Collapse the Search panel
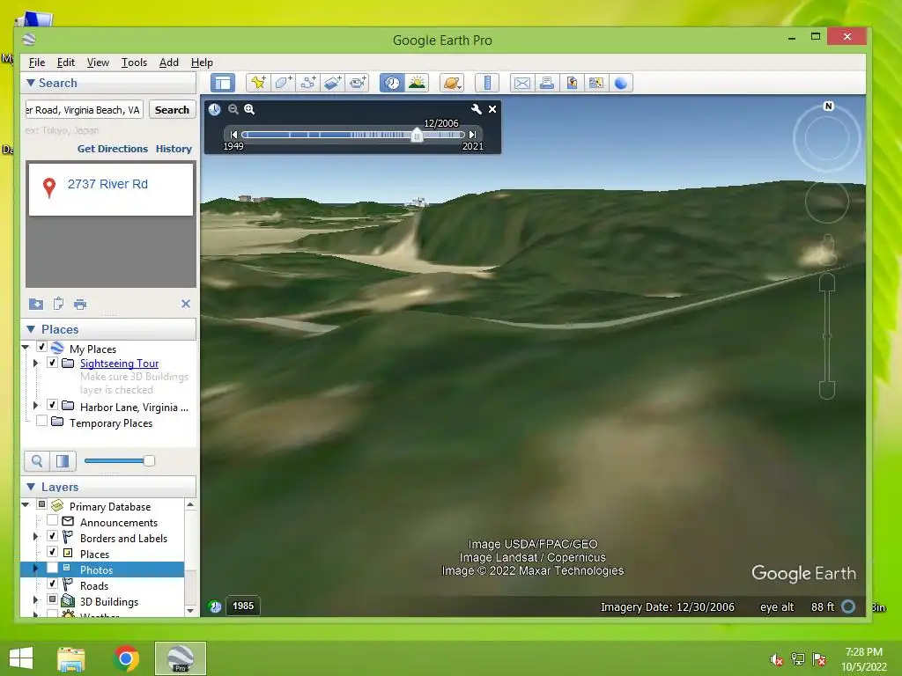Image resolution: width=902 pixels, height=676 pixels. [x=31, y=83]
